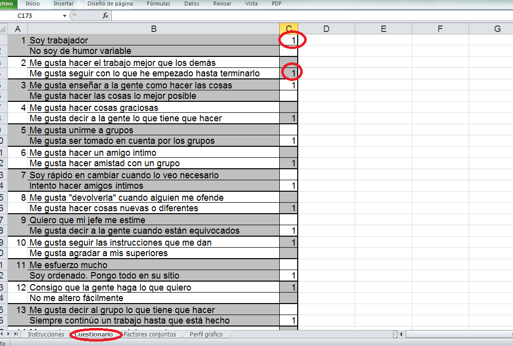Select the Perfil grafico sheet tab
The image size is (513, 346).
pyautogui.click(x=206, y=335)
